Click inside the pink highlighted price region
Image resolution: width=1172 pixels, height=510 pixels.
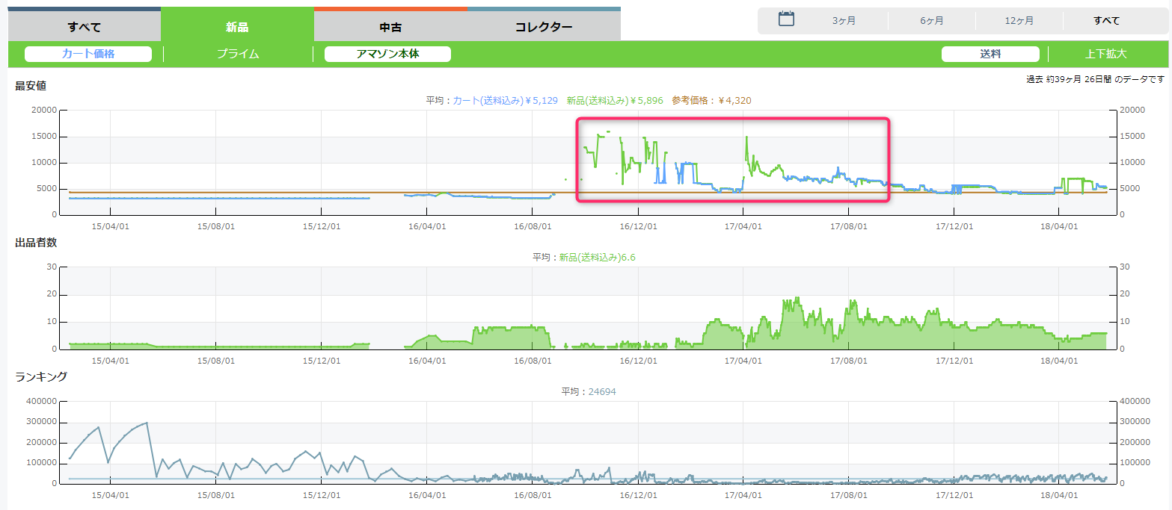click(732, 159)
